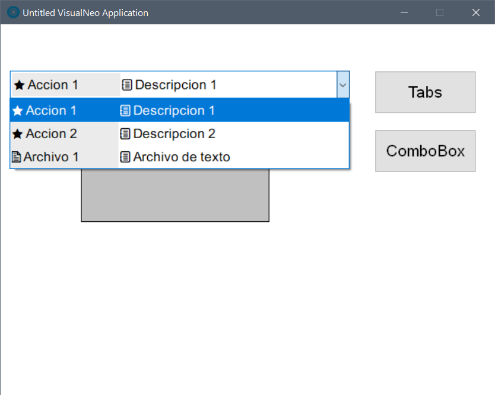The image size is (495, 395).
Task: Click the notebook icon beside Archivo de texto
Action: click(125, 157)
